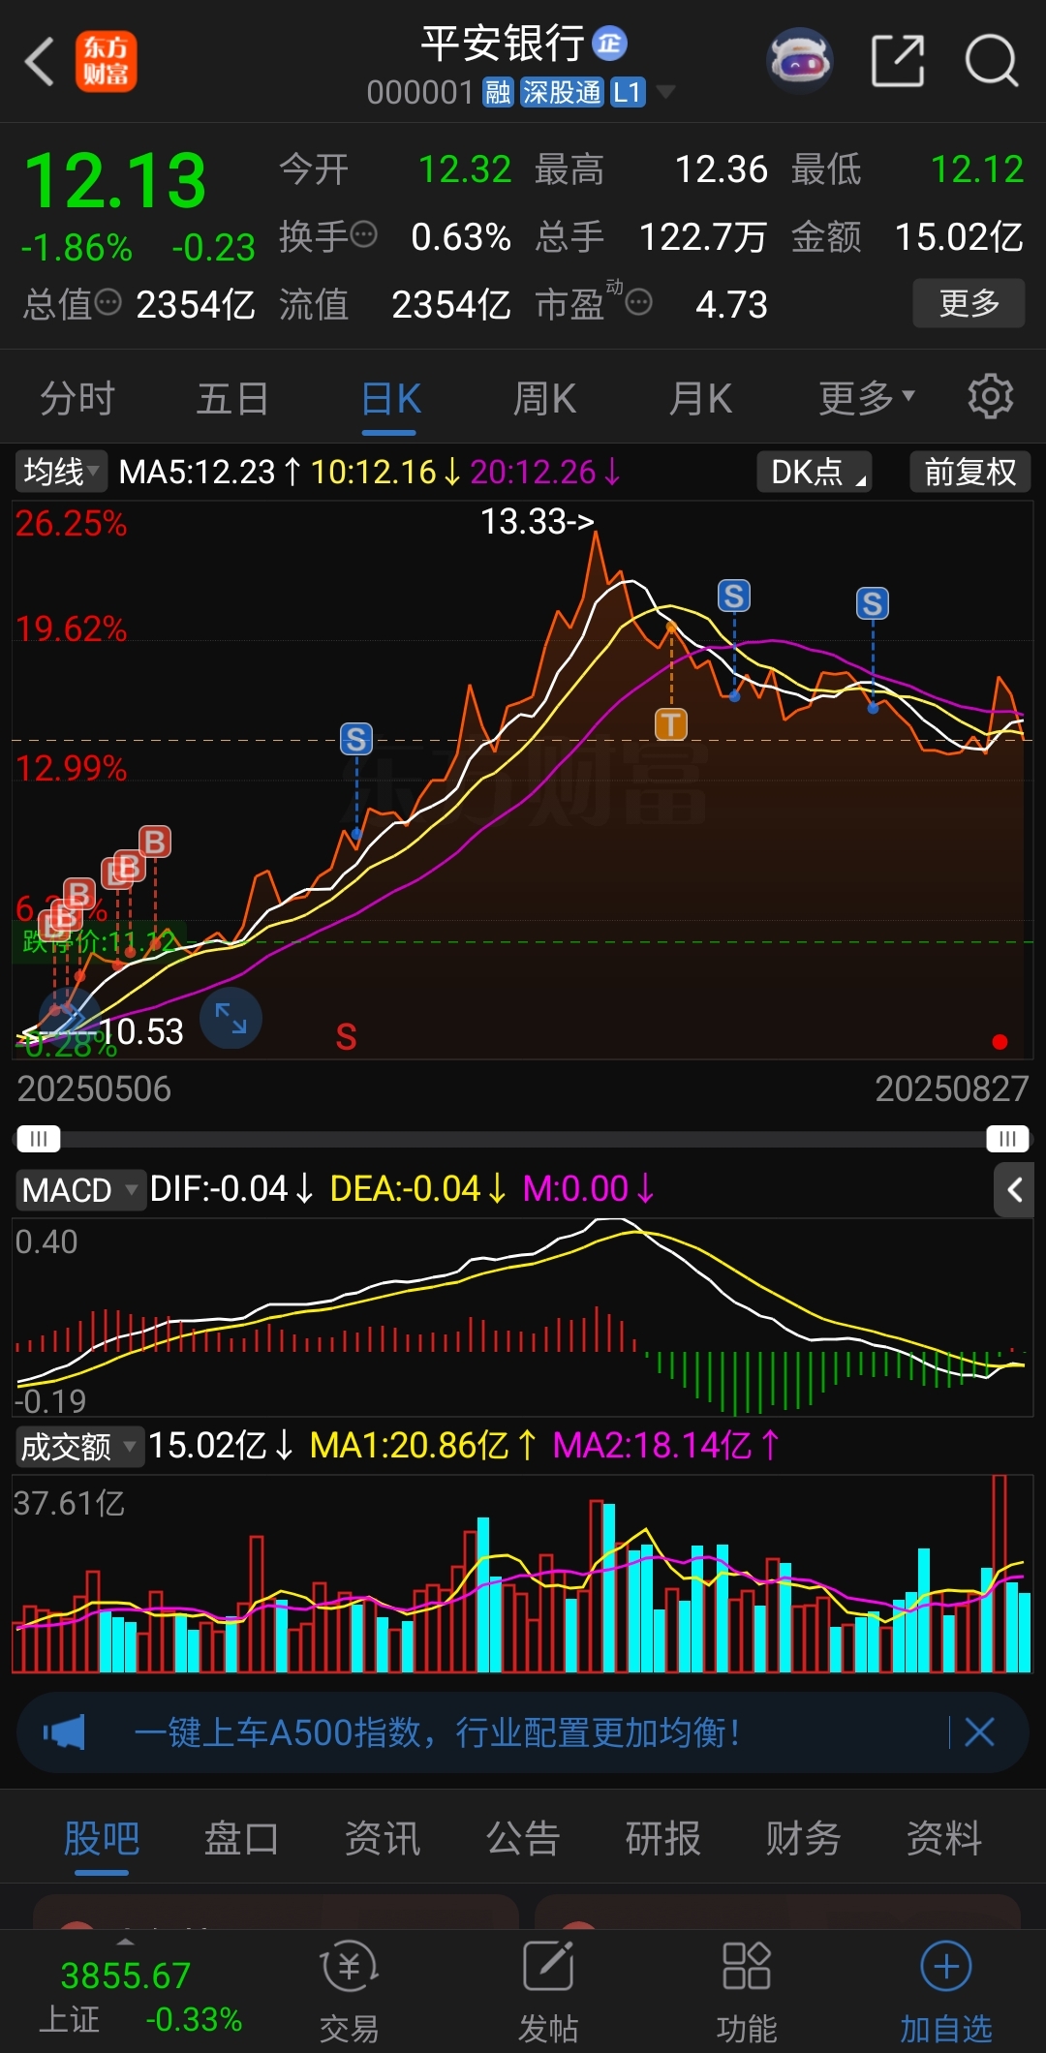1046x2053 pixels.
Task: Switch to 月K chart tab
Action: pos(700,398)
